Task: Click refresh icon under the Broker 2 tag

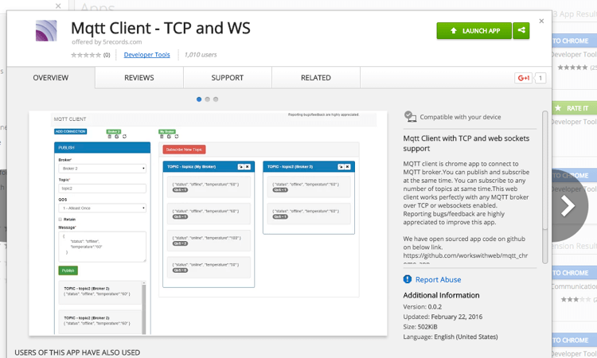Action: (124, 136)
